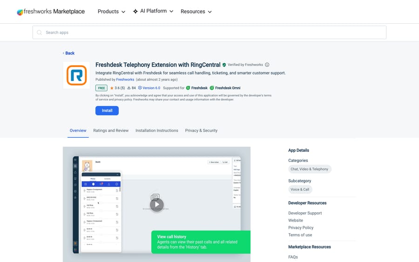The height and width of the screenshot is (262, 419).
Task: Open the Privacy Policy link
Action: (x=301, y=228)
